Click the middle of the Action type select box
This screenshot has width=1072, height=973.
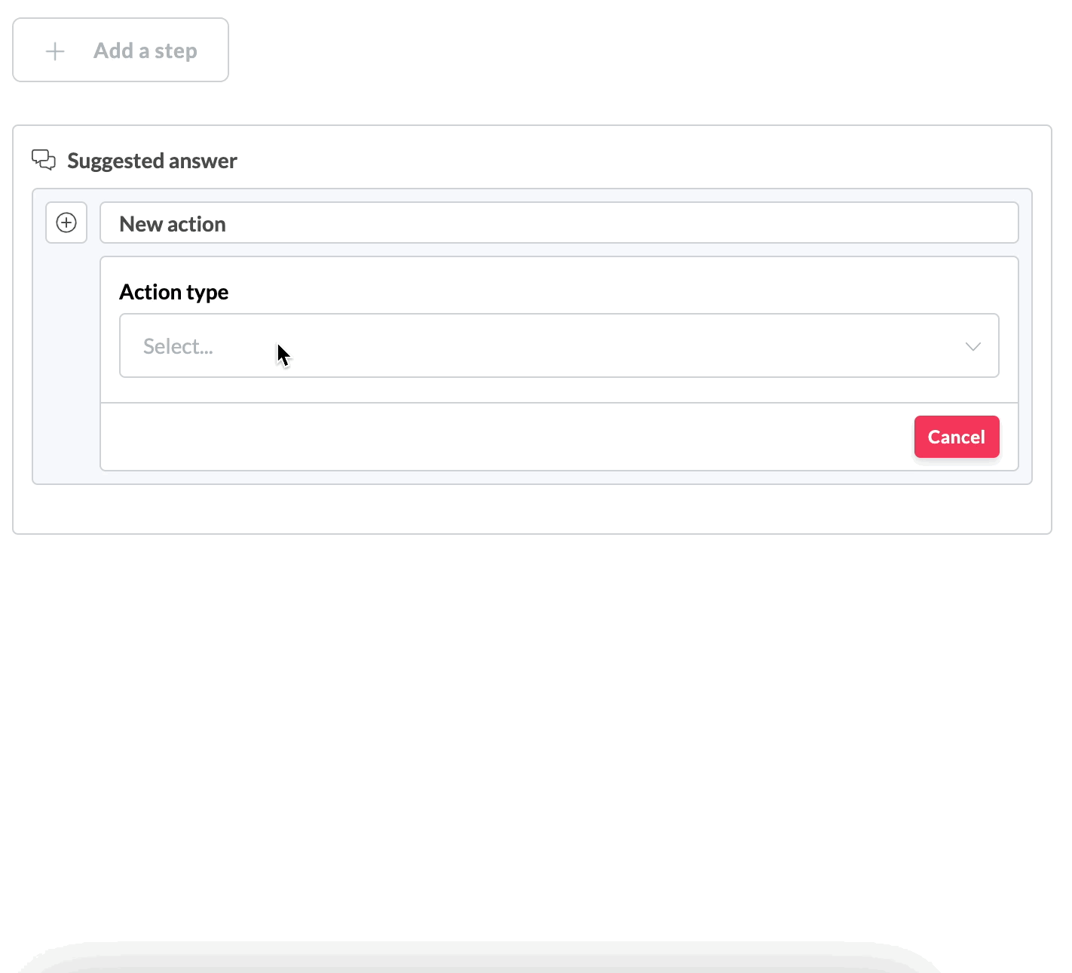point(559,346)
